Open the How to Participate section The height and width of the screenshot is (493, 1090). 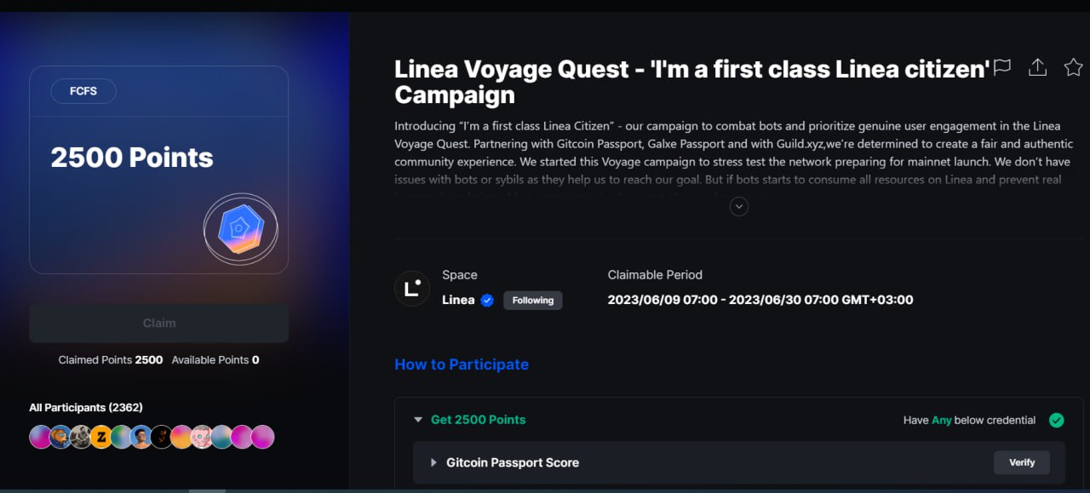pos(462,364)
